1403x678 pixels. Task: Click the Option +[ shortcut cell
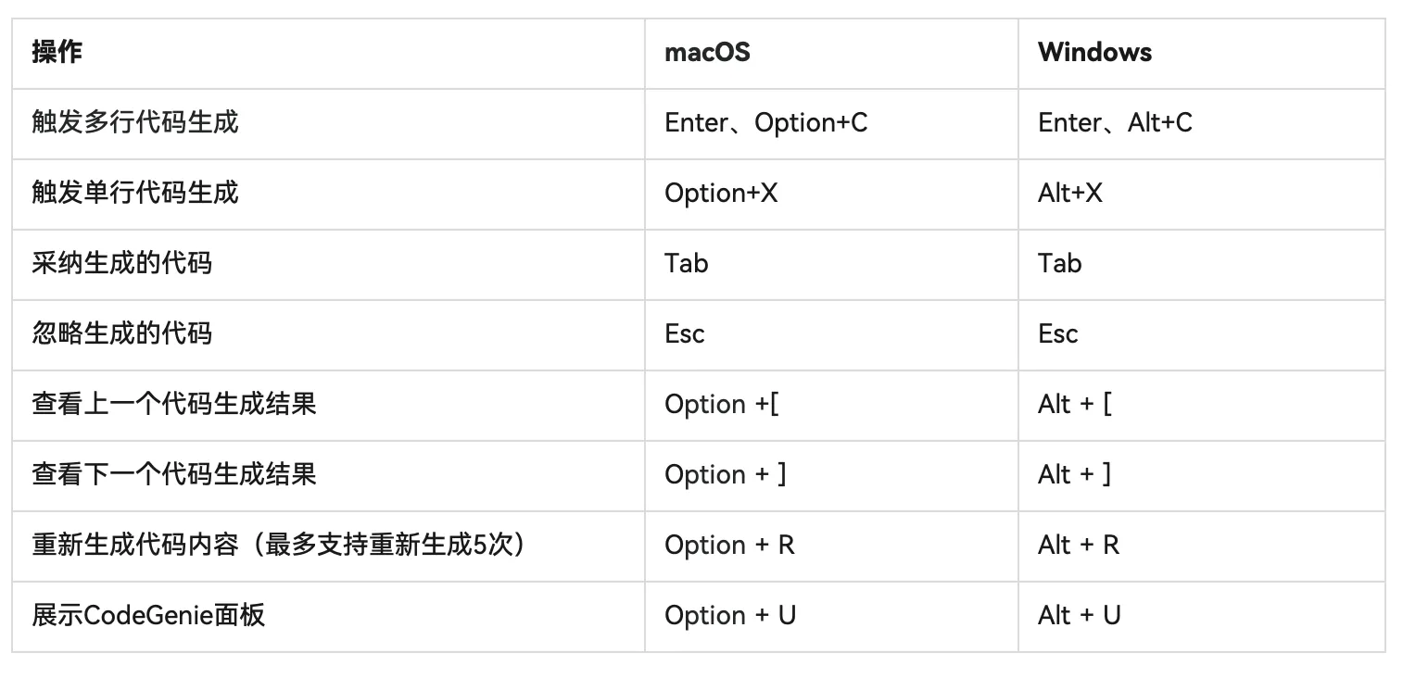[x=722, y=404]
